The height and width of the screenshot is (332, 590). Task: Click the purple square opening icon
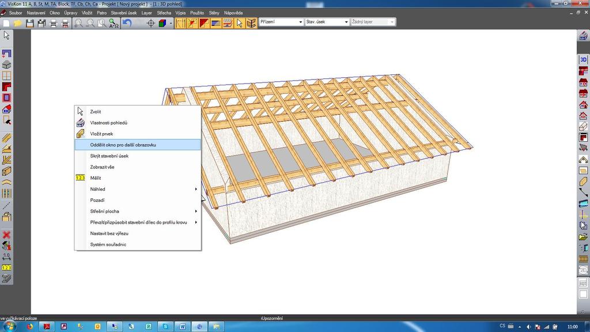(6, 98)
